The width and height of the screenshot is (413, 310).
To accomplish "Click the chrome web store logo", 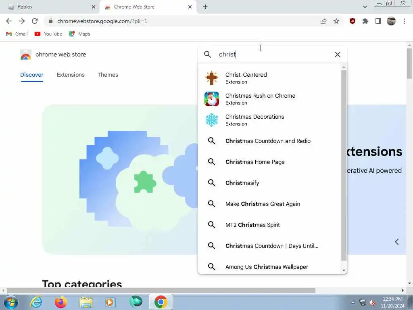I will [53, 54].
